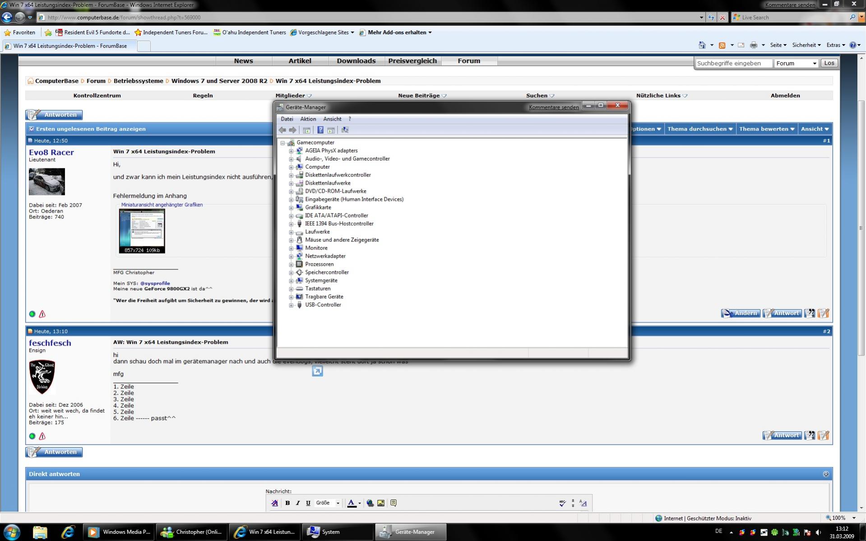Viewport: 866px width, 541px height.
Task: Open the Windows Start menu
Action: tap(12, 532)
